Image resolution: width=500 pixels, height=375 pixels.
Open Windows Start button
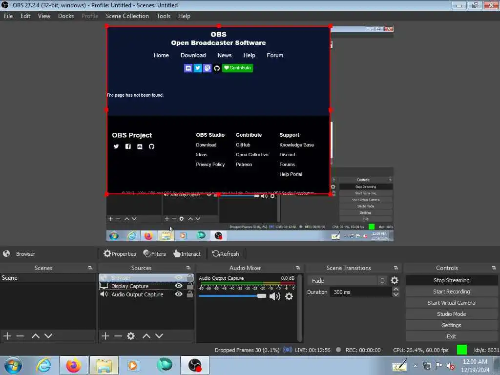[13, 365]
